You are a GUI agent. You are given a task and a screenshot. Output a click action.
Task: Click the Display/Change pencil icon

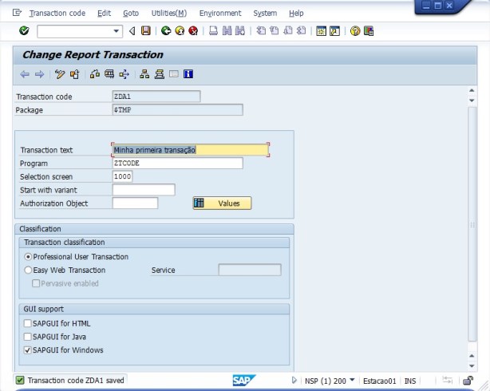60,74
